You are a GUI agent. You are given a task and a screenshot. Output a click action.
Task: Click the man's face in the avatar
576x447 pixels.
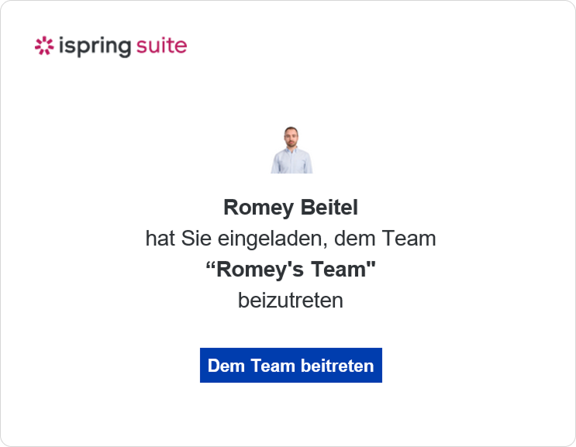pyautogui.click(x=291, y=137)
